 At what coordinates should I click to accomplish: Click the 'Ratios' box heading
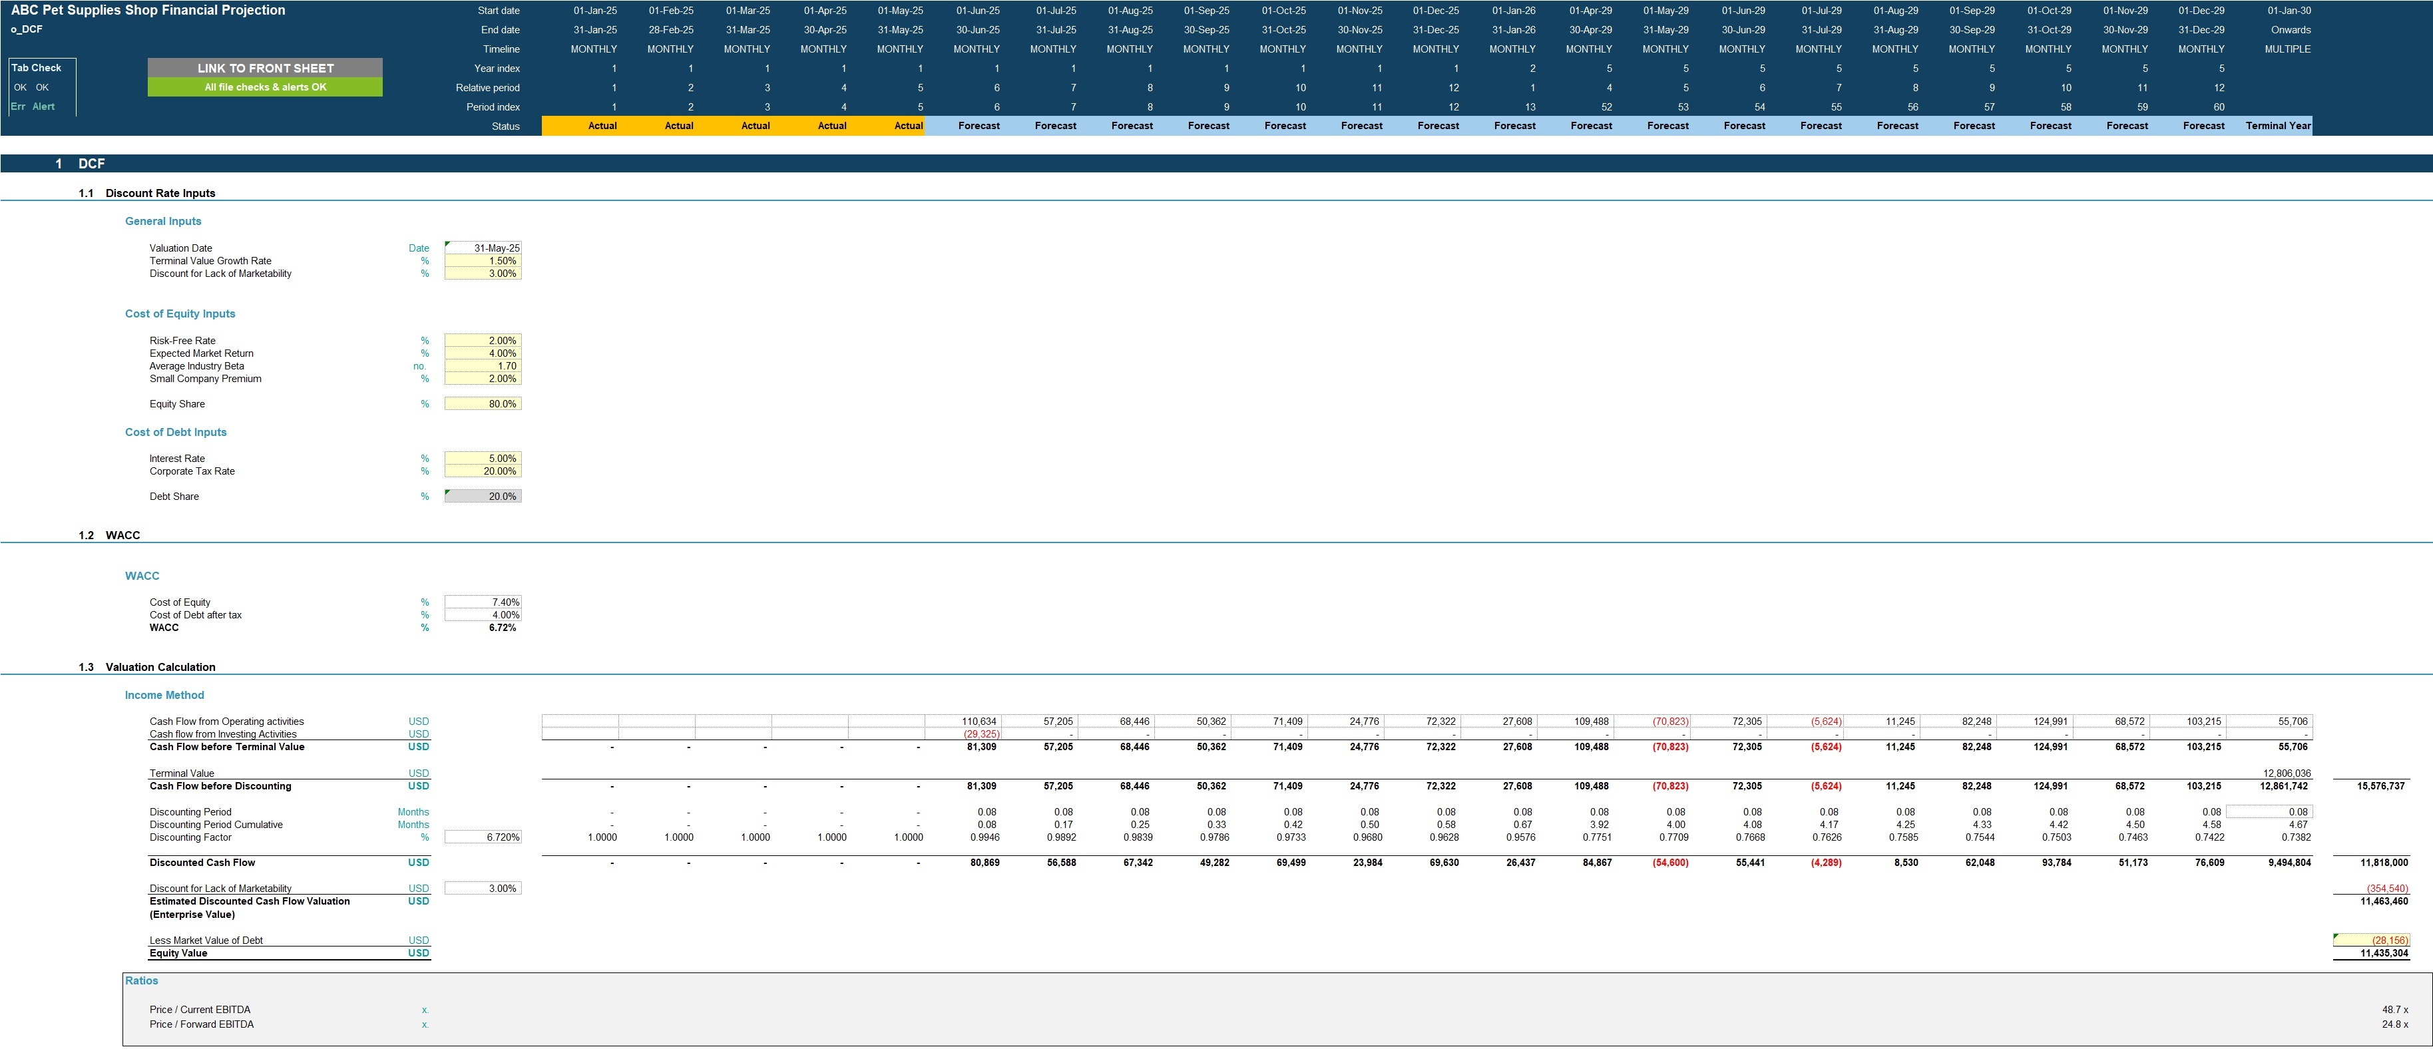pyautogui.click(x=142, y=981)
